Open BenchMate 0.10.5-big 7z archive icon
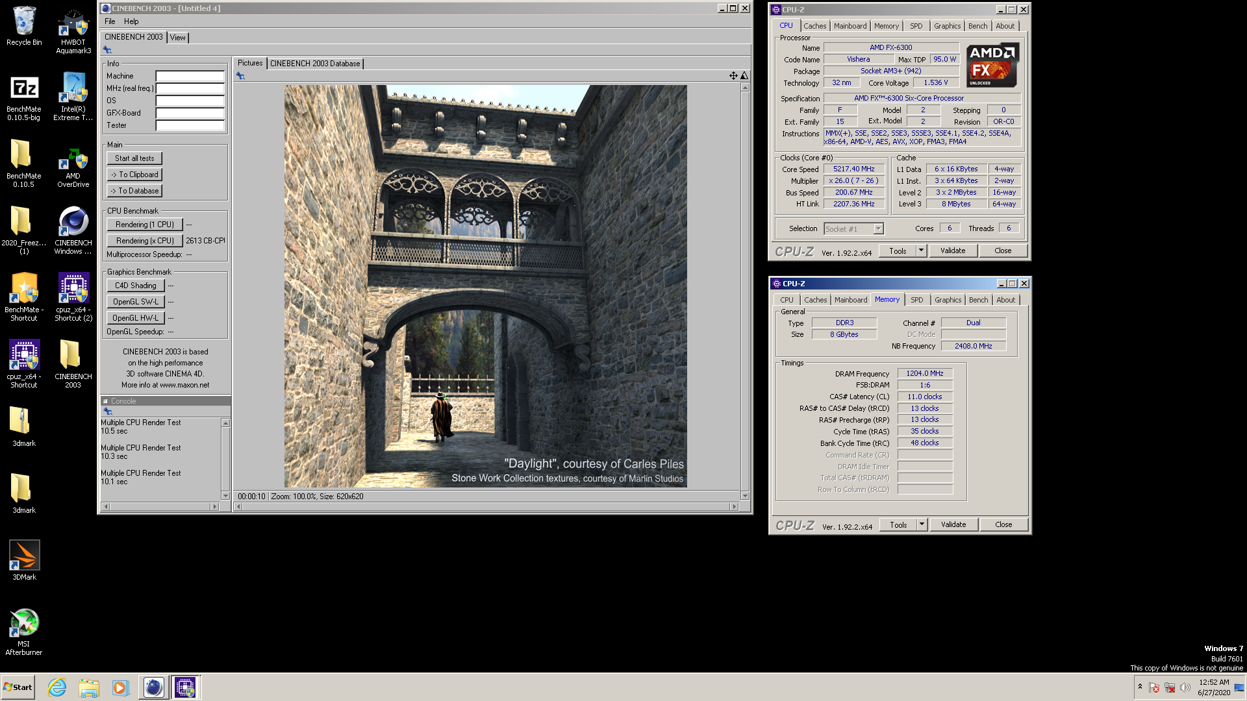 pos(24,97)
